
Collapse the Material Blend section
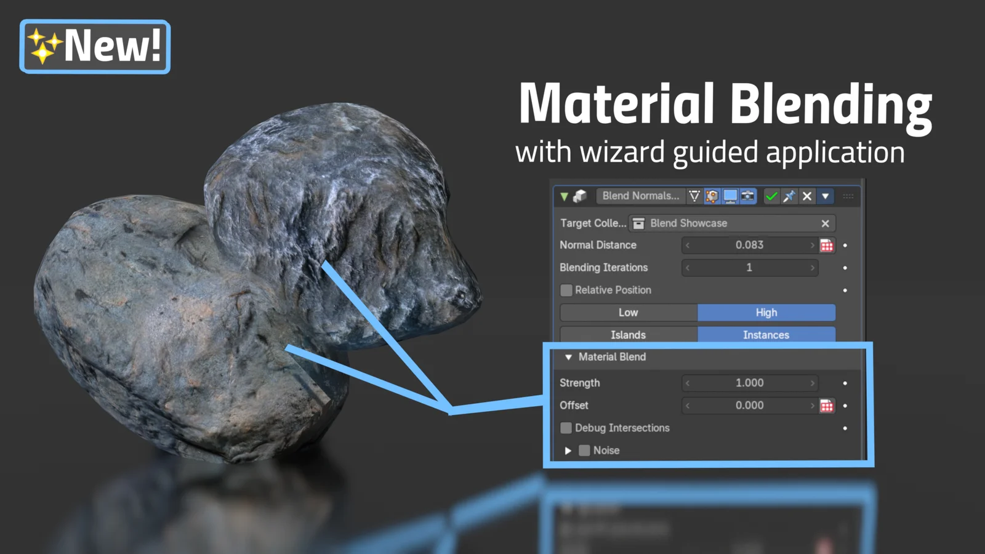pos(568,357)
